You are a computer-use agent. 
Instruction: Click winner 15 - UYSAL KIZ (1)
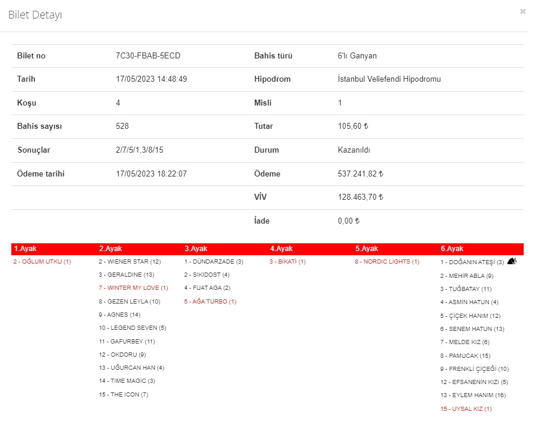[x=466, y=409]
